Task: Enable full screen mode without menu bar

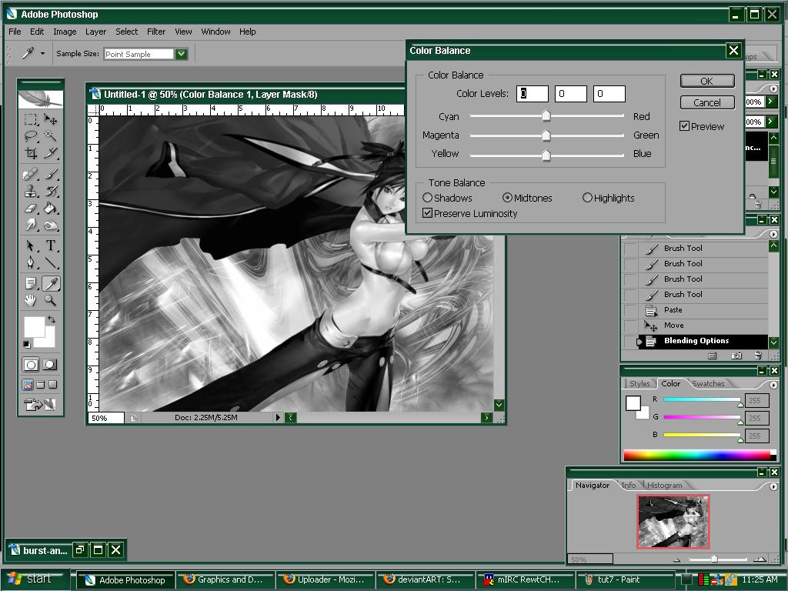Action: (52, 385)
